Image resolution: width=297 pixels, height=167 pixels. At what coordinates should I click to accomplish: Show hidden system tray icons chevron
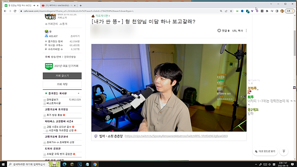pyautogui.click(x=256, y=164)
